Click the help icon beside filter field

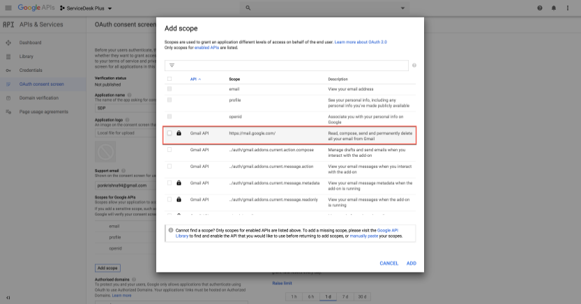414,65
